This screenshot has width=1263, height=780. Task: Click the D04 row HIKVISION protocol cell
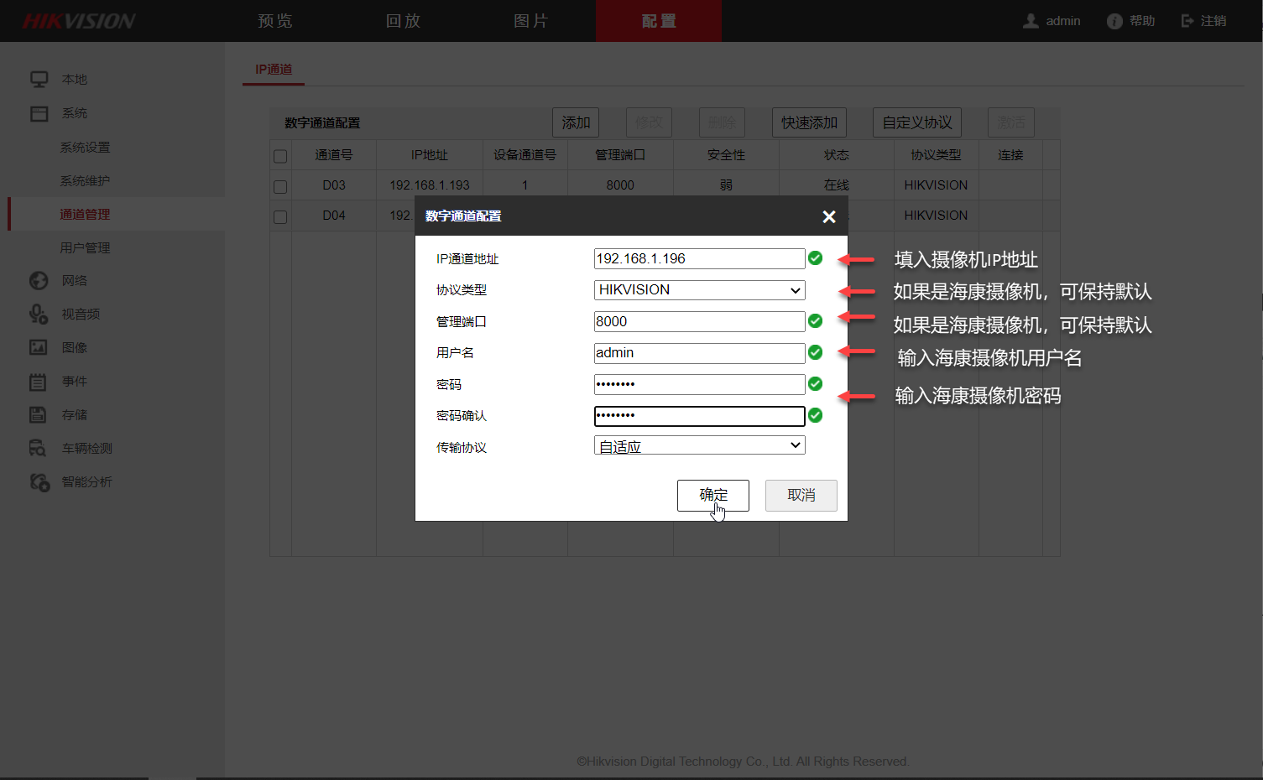click(x=937, y=216)
